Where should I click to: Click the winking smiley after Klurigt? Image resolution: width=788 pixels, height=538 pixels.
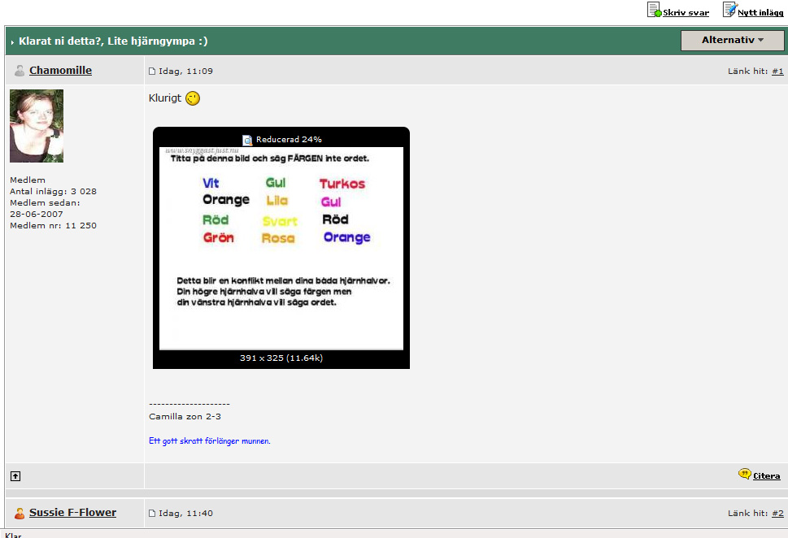click(x=193, y=98)
